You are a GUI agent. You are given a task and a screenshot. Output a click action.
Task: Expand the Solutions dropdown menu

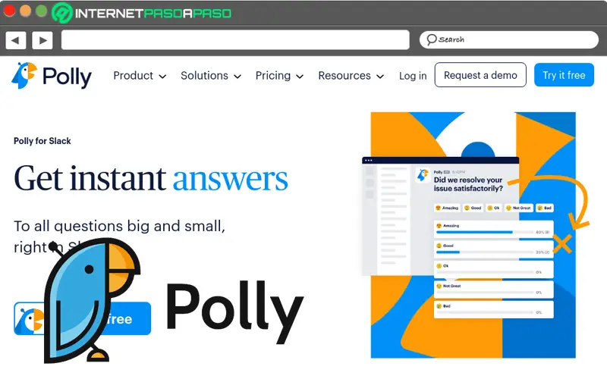(x=211, y=76)
